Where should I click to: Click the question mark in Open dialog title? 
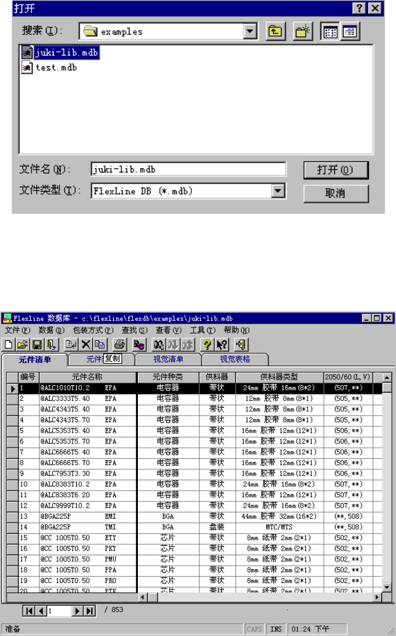[x=359, y=8]
